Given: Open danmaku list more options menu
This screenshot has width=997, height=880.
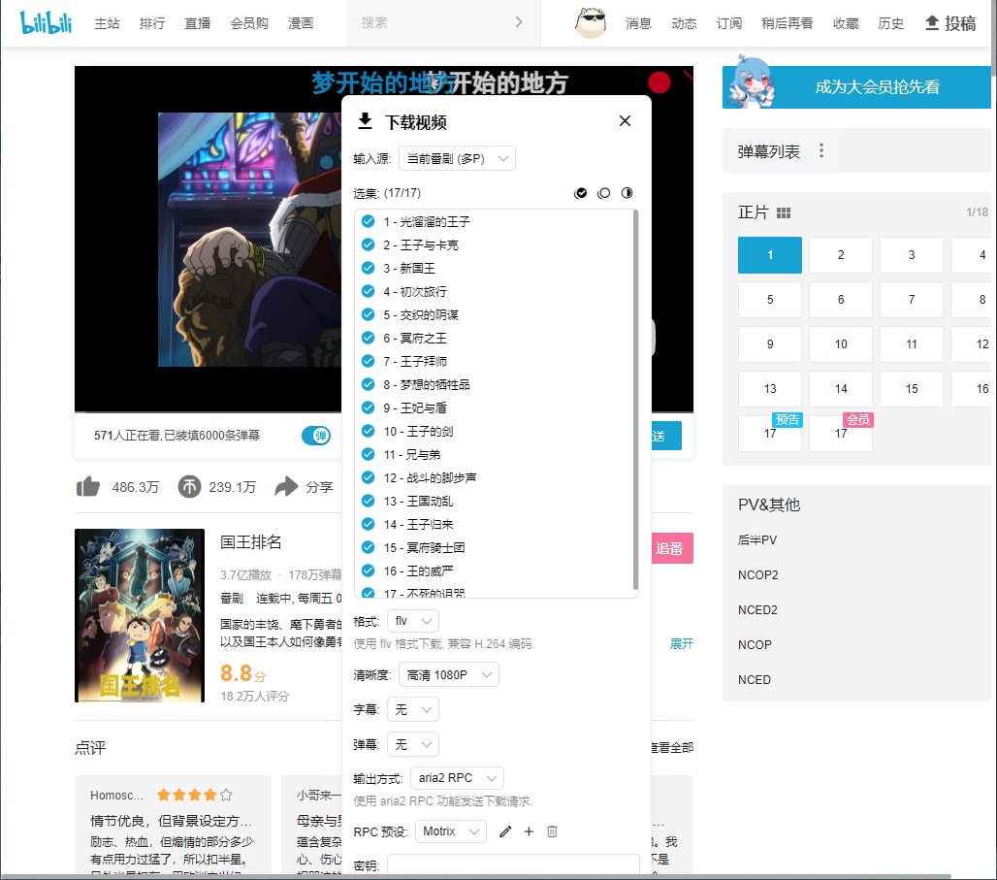Looking at the screenshot, I should click(x=821, y=150).
